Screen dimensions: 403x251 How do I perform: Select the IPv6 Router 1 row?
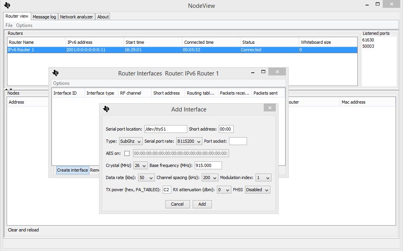[x=182, y=50]
